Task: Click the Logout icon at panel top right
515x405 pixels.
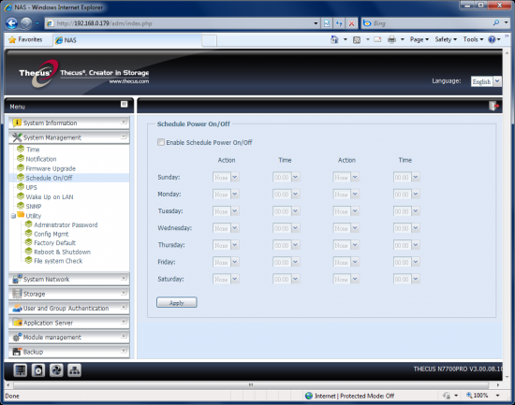Action: coord(493,106)
